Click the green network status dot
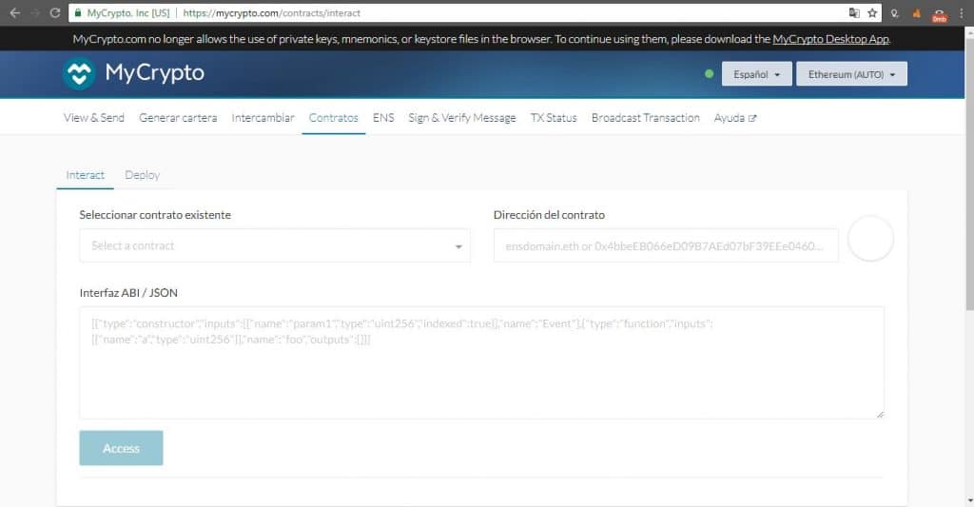Screen dimensions: 974x507 (x=709, y=74)
